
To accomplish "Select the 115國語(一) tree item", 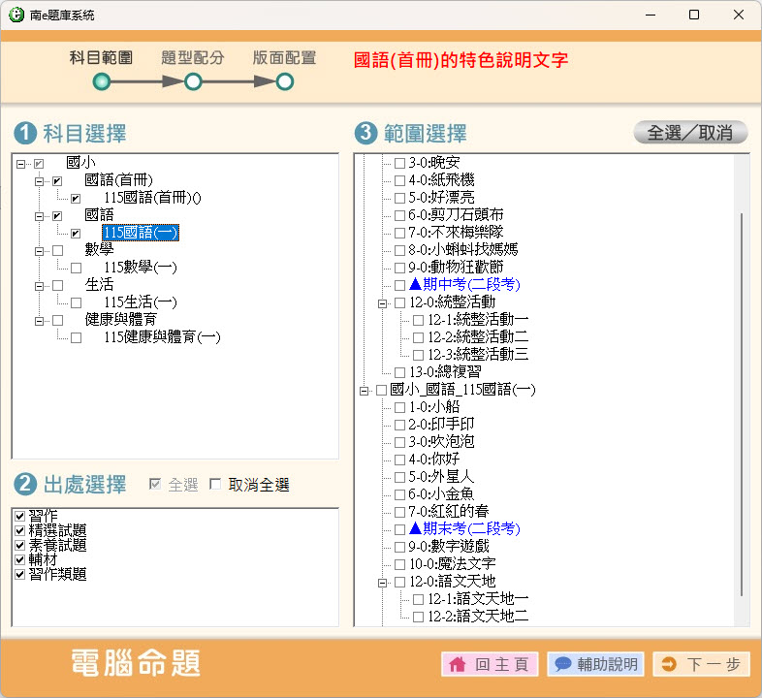I will (141, 233).
